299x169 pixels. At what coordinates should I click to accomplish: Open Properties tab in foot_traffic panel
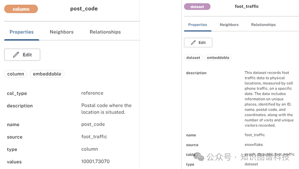(198, 25)
